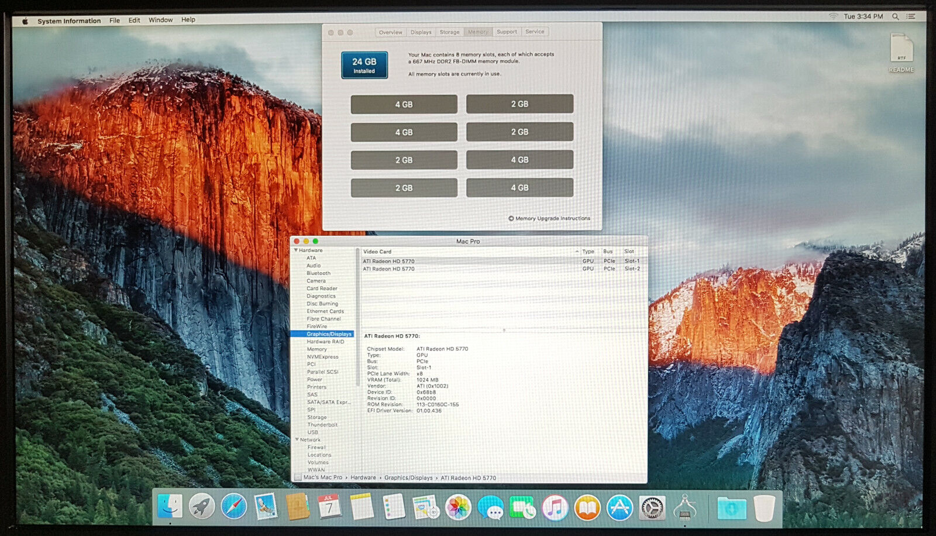
Task: Open iBooks icon in the Dock
Action: click(587, 507)
